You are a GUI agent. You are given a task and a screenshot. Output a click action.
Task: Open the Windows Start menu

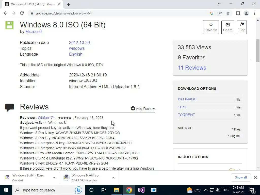pos(6,190)
